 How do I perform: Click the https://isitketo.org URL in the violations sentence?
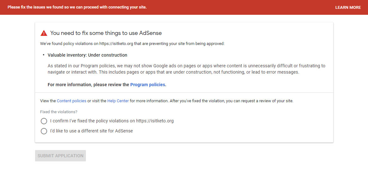coord(116,43)
